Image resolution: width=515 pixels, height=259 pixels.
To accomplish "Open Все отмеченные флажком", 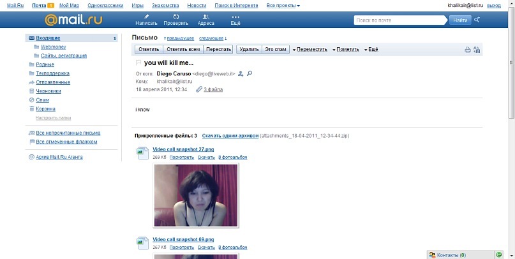I will 66,142.
